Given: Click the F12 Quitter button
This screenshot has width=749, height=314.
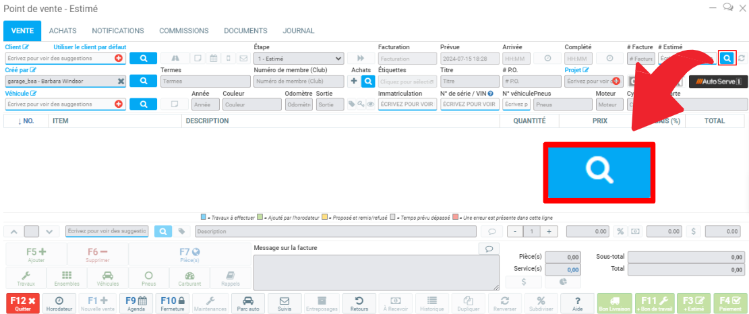Looking at the screenshot, I should pyautogui.click(x=22, y=303).
